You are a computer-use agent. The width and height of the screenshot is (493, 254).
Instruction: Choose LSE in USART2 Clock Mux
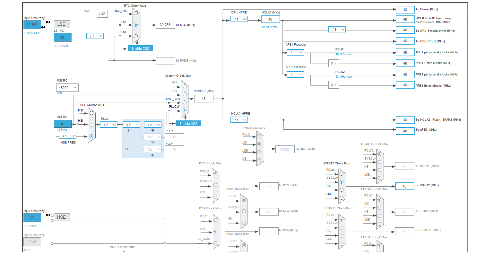point(342,198)
